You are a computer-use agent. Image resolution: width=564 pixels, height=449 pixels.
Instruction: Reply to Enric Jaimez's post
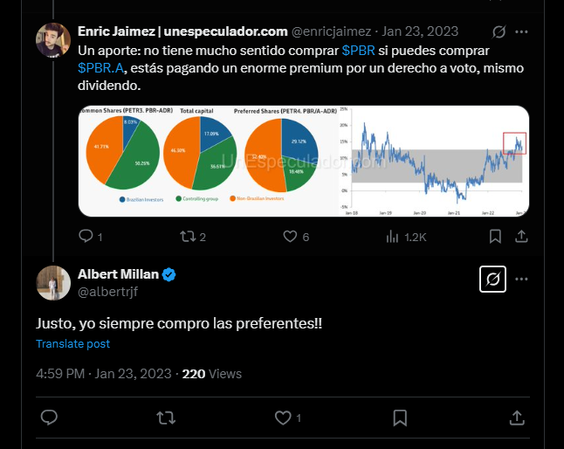[x=90, y=237]
